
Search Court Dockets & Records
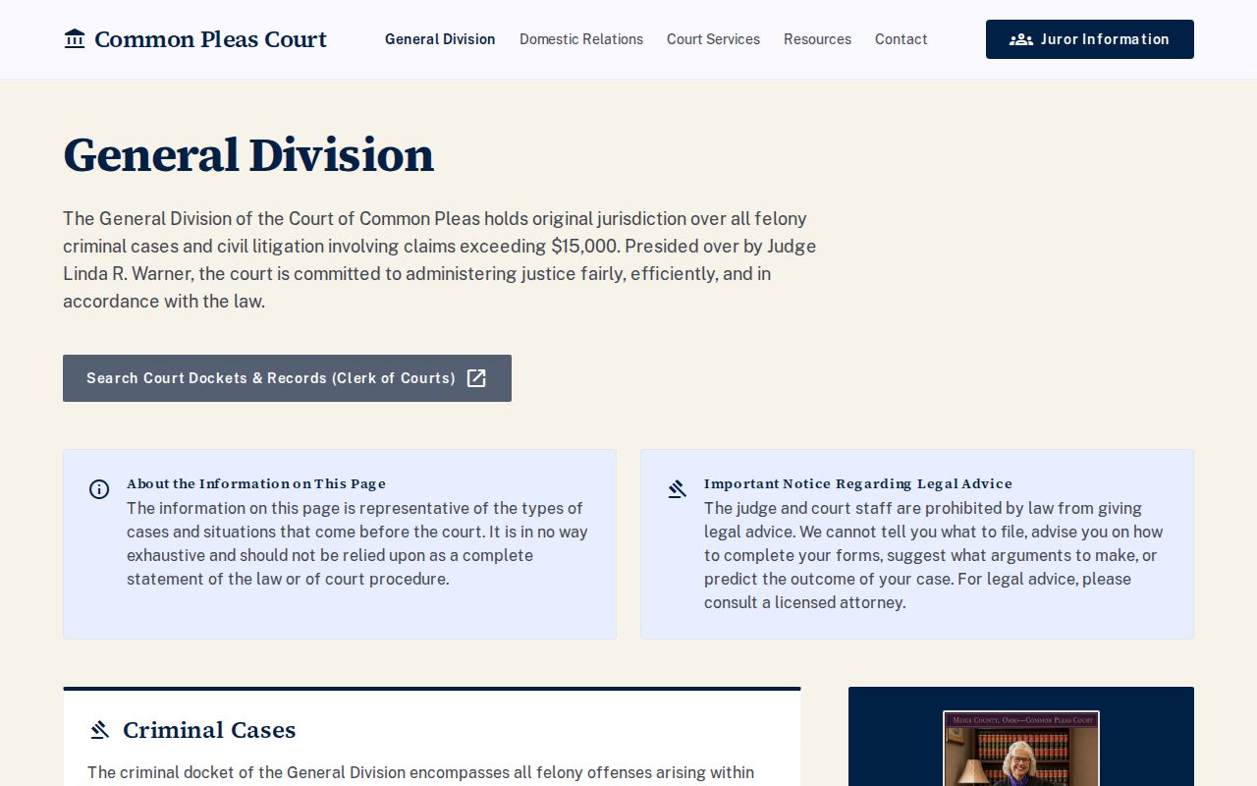pyautogui.click(x=287, y=378)
